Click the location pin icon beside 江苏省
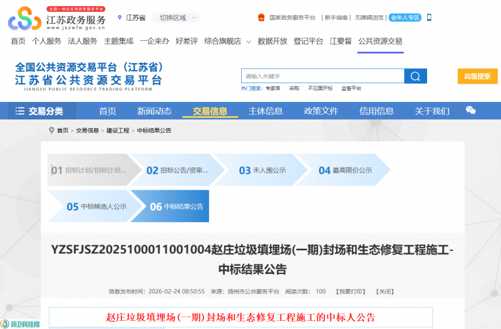 click(x=120, y=18)
